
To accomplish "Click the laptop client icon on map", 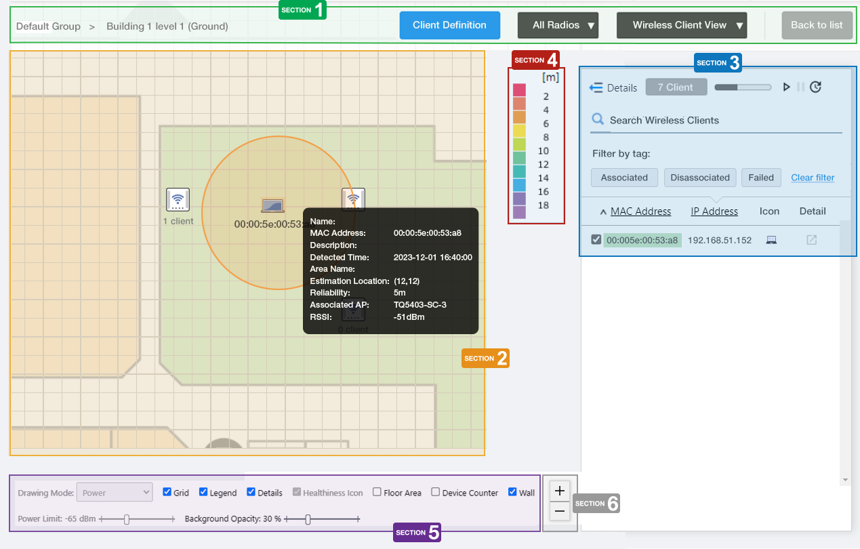I will [x=272, y=205].
